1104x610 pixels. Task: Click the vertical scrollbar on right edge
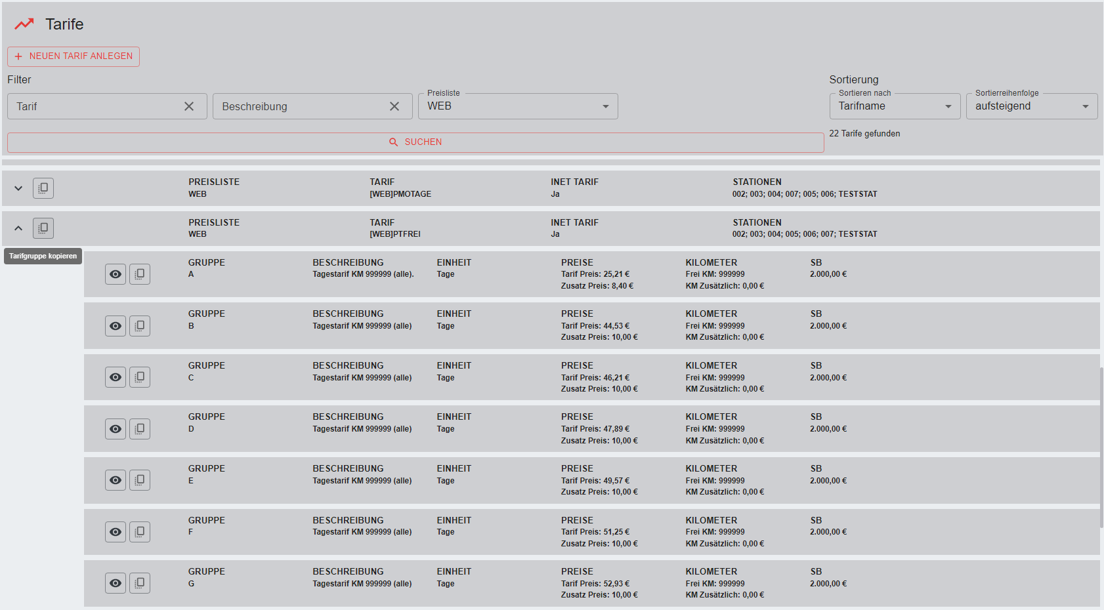coord(1101,446)
